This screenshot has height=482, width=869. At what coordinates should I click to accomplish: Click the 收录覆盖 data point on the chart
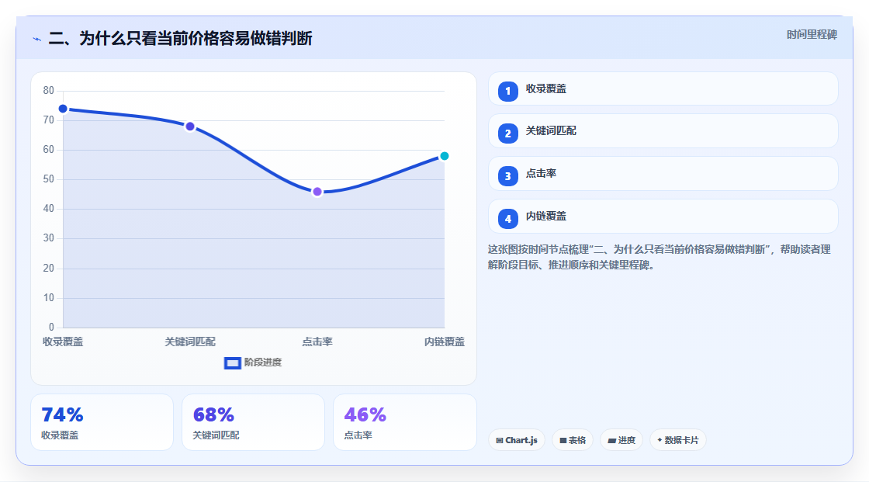(x=63, y=109)
